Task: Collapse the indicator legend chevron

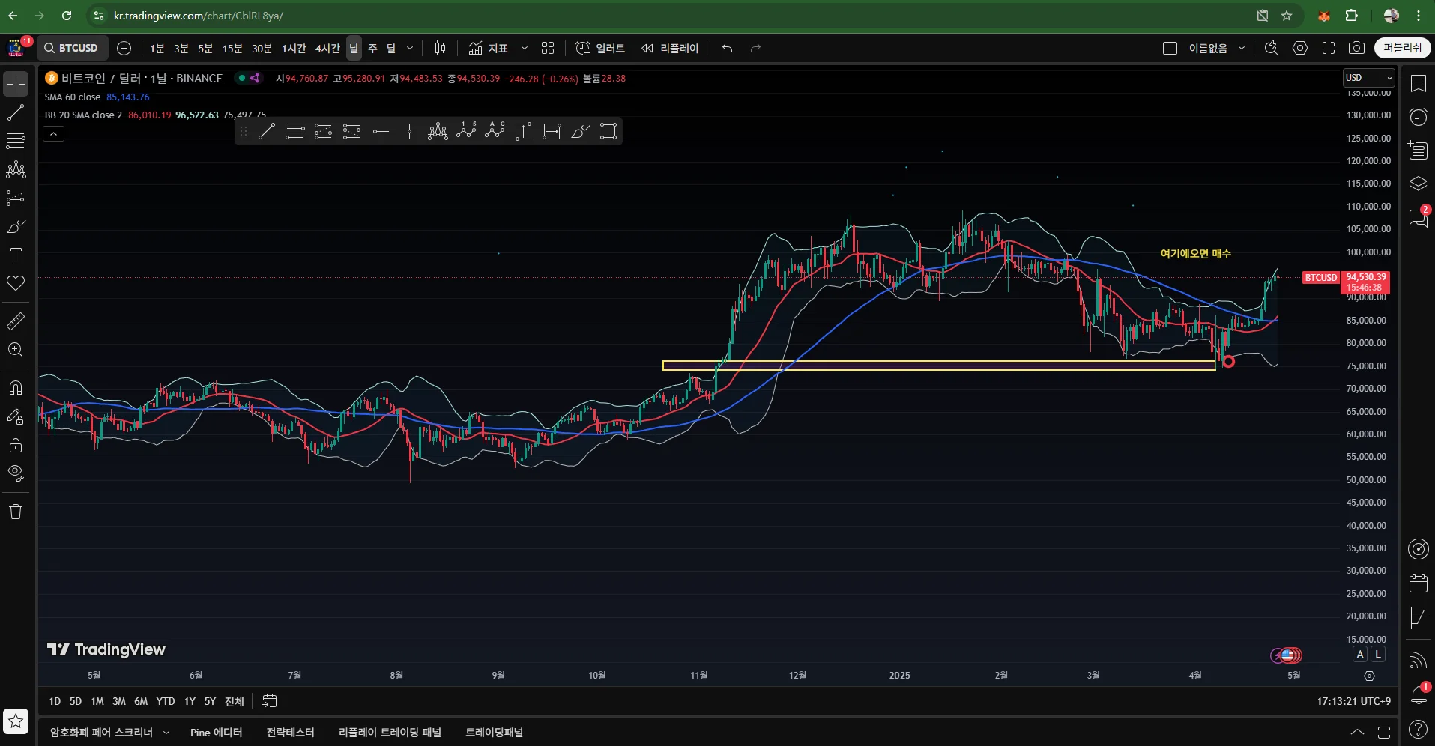Action: click(54, 134)
